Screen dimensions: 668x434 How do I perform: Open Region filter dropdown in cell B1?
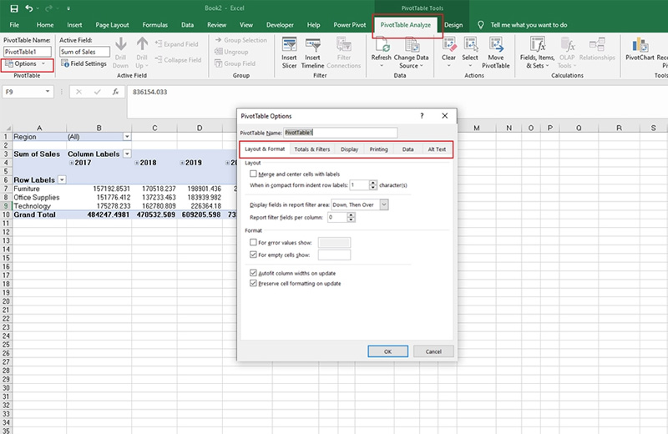click(x=127, y=137)
